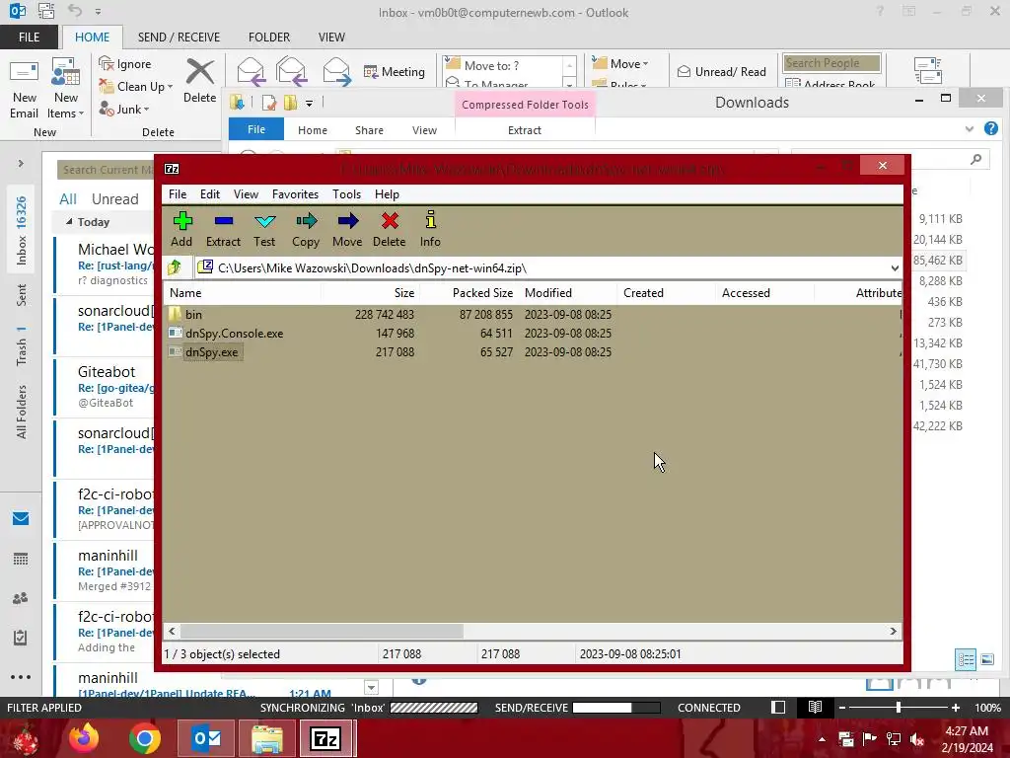This screenshot has height=758, width=1010.
Task: Click Delete in Outlook ribbon
Action: coord(199,81)
